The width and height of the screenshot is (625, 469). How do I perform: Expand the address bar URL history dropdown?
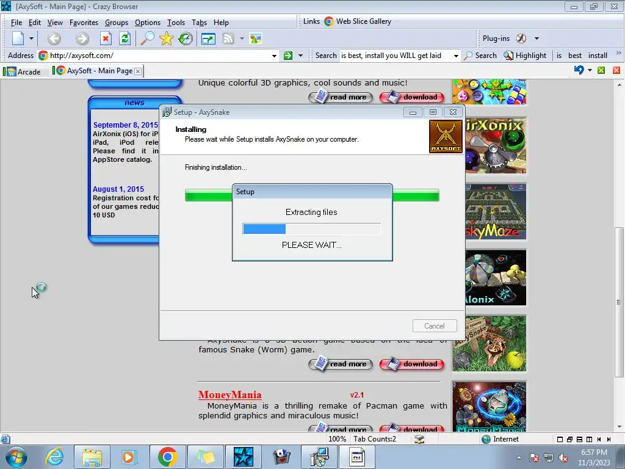coord(274,56)
